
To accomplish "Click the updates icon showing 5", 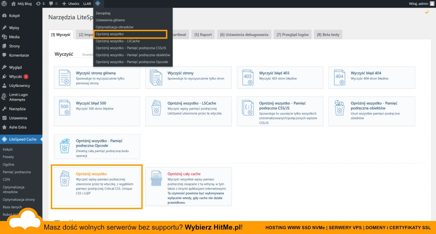I will 38,4.
